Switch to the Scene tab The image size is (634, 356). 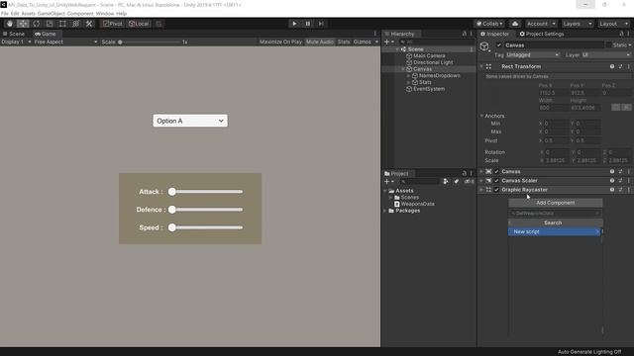14,34
